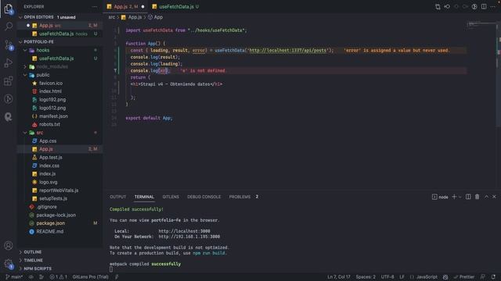Open the Run and Debug view
This screenshot has height=281, width=501.
pyautogui.click(x=9, y=62)
